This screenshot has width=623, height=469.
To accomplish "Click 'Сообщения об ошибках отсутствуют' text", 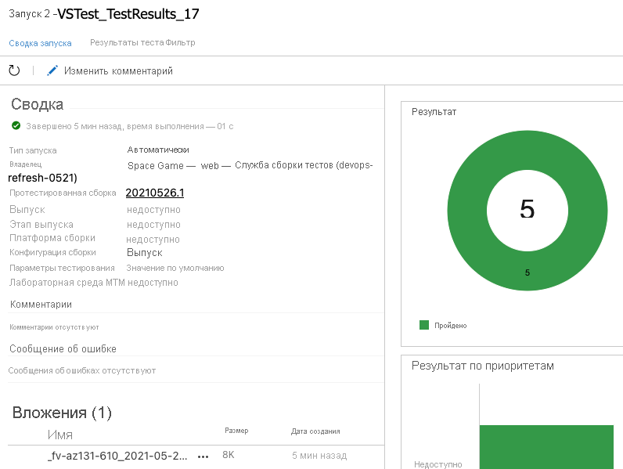I will [x=82, y=370].
